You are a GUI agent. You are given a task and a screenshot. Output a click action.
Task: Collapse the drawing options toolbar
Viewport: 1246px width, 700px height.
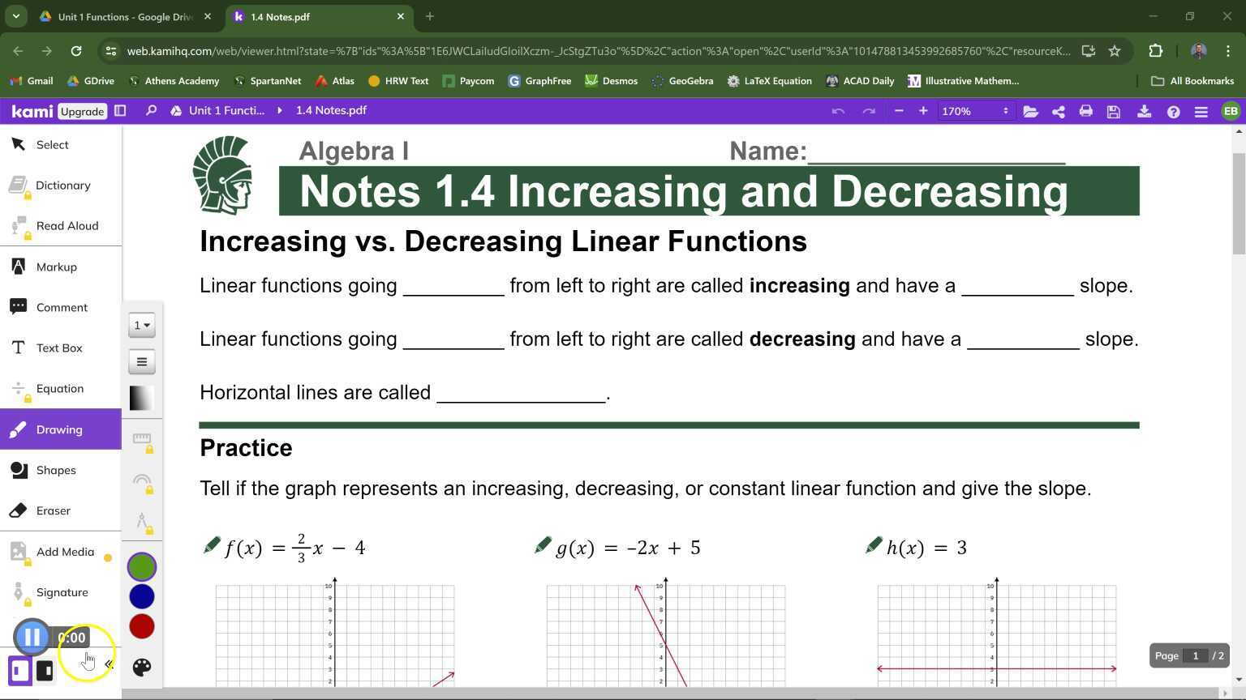pyautogui.click(x=109, y=664)
